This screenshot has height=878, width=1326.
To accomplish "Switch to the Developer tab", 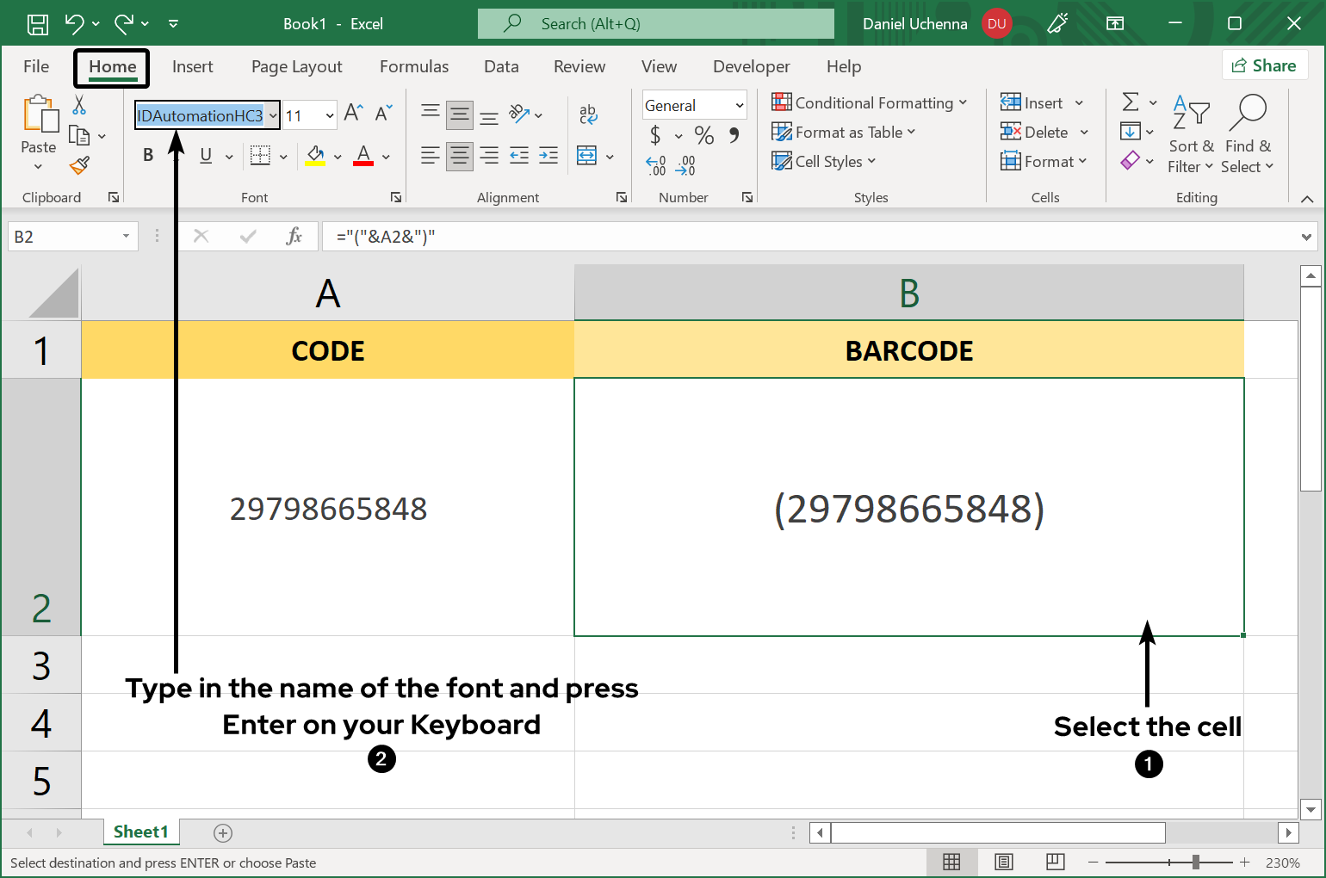I will (x=751, y=66).
